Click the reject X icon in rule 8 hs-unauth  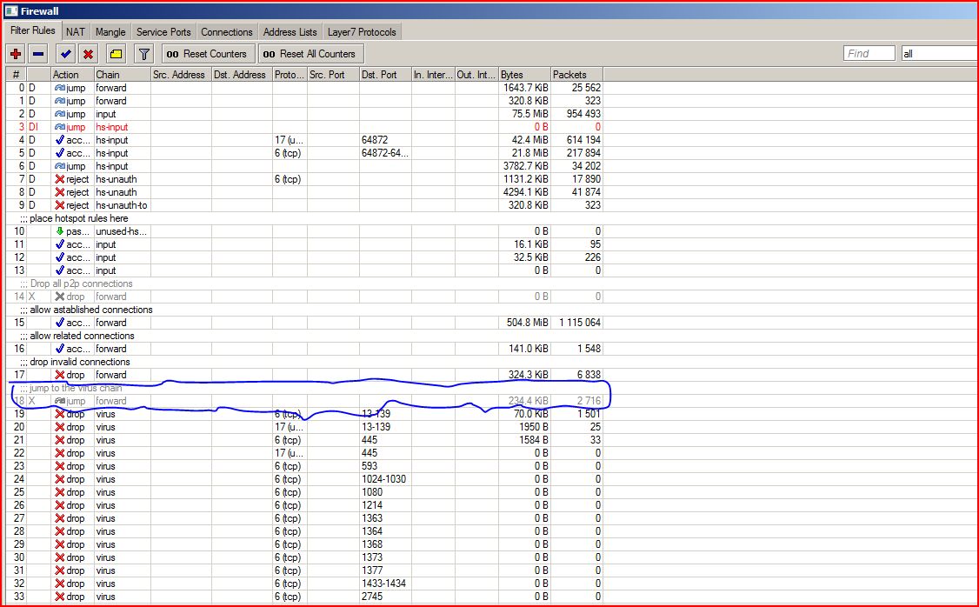point(60,192)
